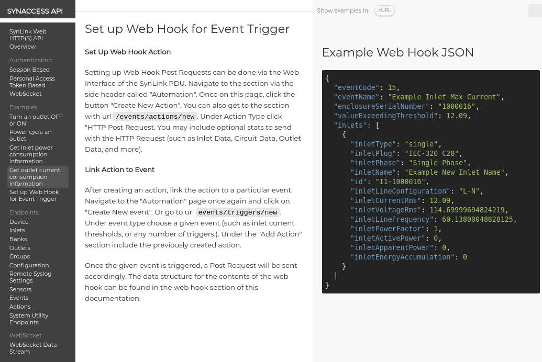Screen dimensions: 542x362
Task: Open WebSocket Data Stream page
Action: point(32,348)
